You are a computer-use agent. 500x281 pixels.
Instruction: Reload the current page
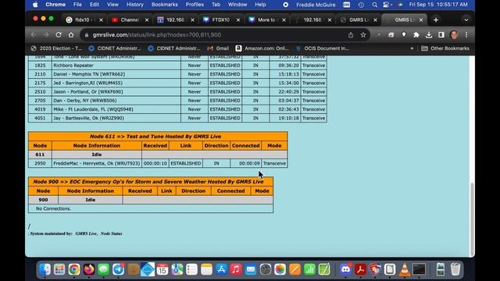coord(59,34)
